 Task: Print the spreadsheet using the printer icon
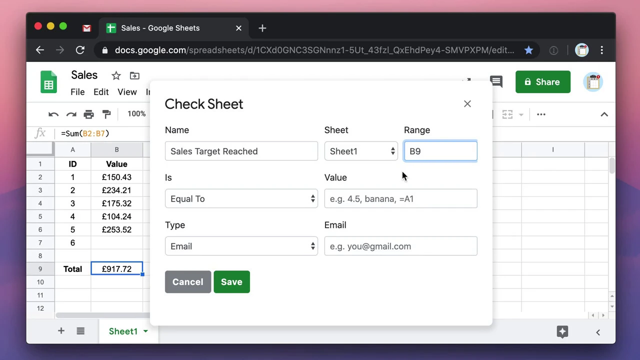(88, 114)
